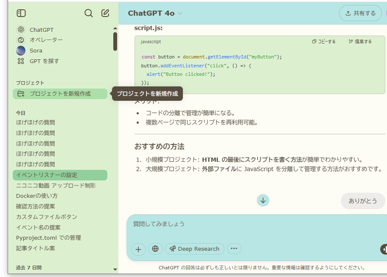Click the 共有する share button
This screenshot has height=277, width=387.
coord(360,13)
